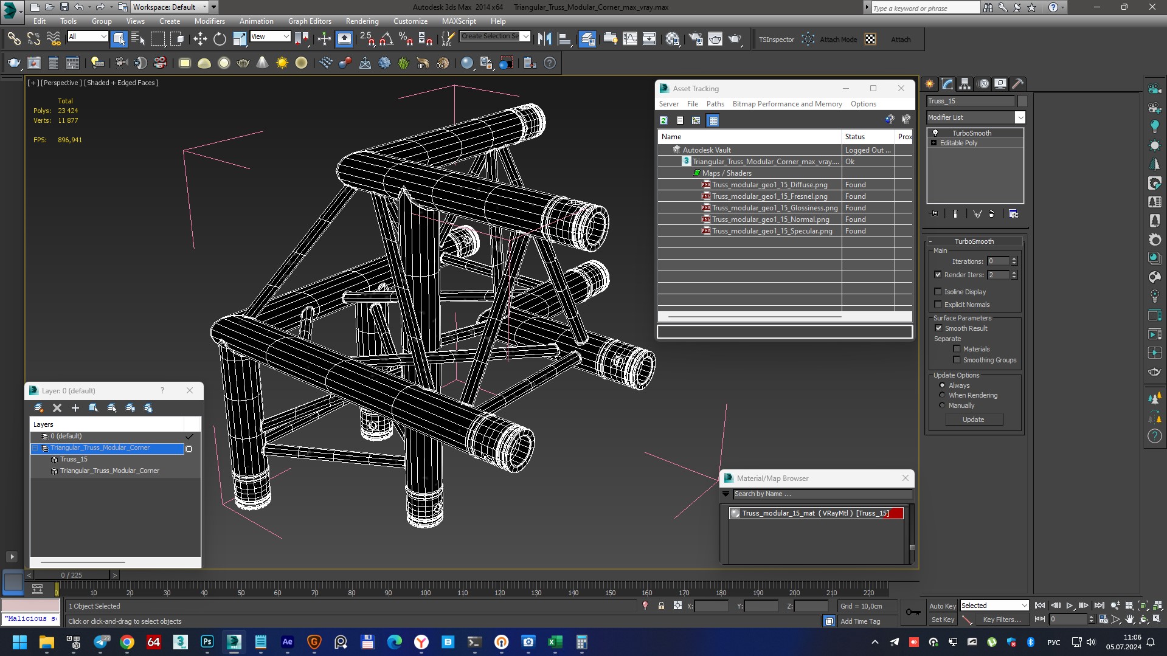Select Manually update option
The width and height of the screenshot is (1167, 656).
(x=943, y=406)
